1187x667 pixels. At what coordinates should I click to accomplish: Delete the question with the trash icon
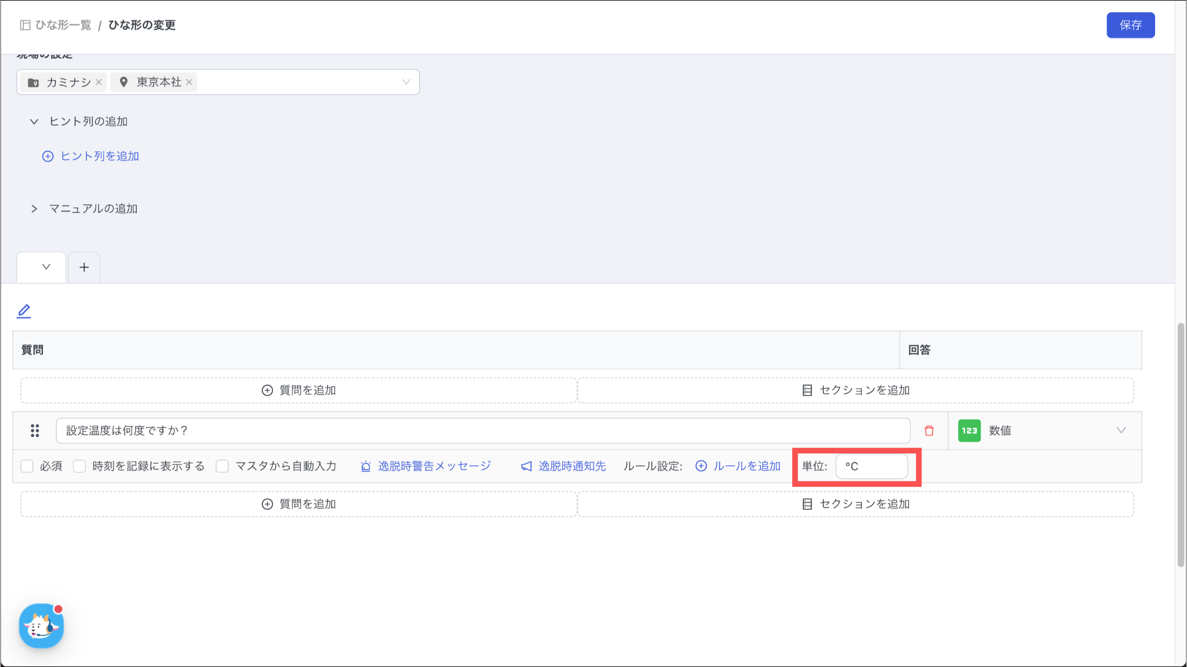929,431
